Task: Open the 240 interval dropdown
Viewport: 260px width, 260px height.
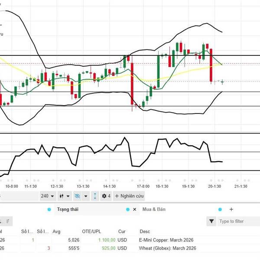Action: click(x=48, y=196)
